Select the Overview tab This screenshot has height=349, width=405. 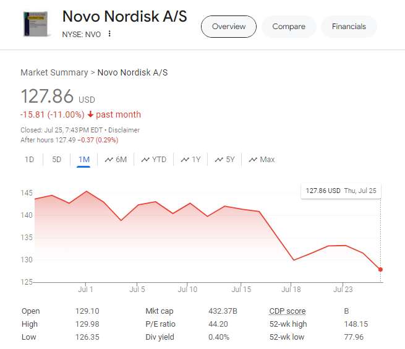tap(228, 27)
